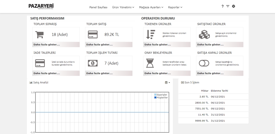275x134 pixels.
Task: Click the hourglass icon in Onay Bekleyenler
Action: tap(150, 63)
